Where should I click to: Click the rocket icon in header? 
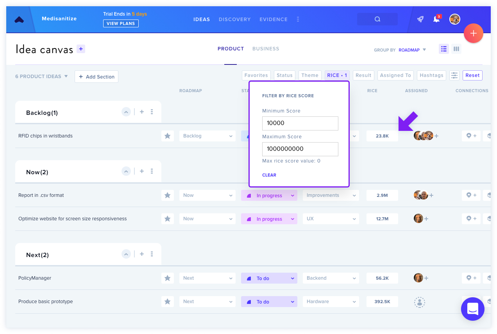420,19
